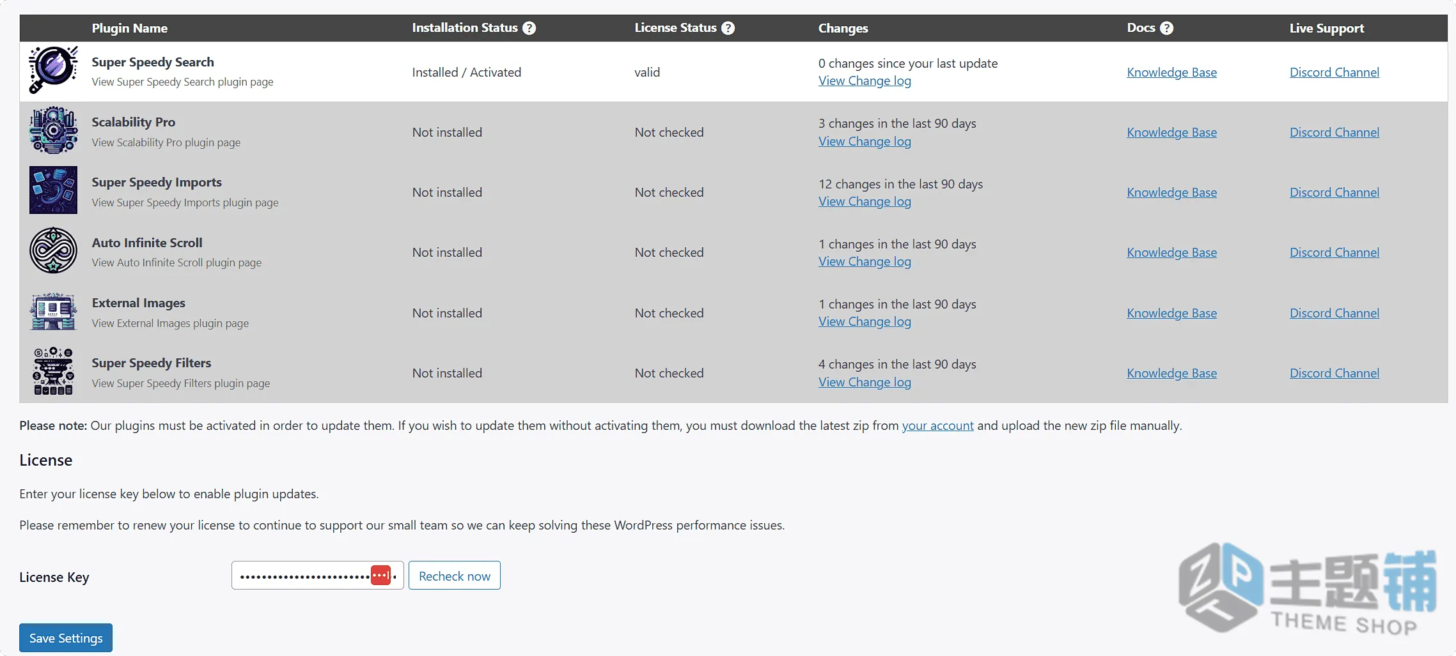The height and width of the screenshot is (656, 1456).
Task: View Change log for Auto Infinite Scroll
Action: (x=865, y=262)
